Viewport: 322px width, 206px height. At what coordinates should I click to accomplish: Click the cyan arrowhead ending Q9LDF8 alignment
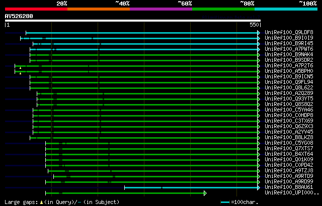[259, 33]
